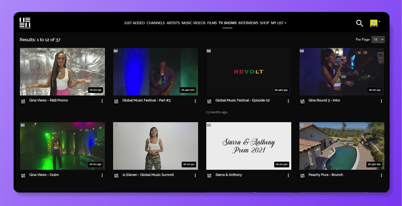Viewport: 402px width, 206px height.
Task: Click the 0h 1m 51s duration badge
Action: (189, 164)
